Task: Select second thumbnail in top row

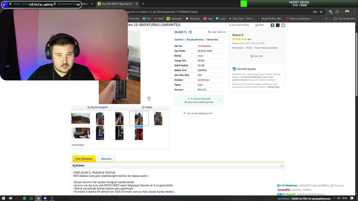Action: (100, 118)
